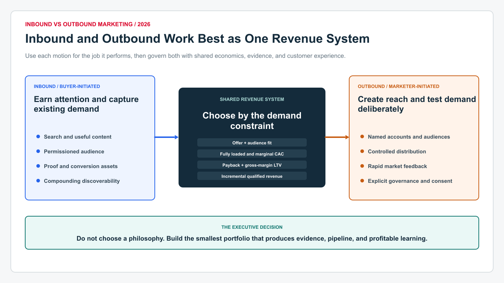This screenshot has height=283, width=504.
Task: Click the 'Fully loaded and marginal CAC' pill
Action: 252,154
